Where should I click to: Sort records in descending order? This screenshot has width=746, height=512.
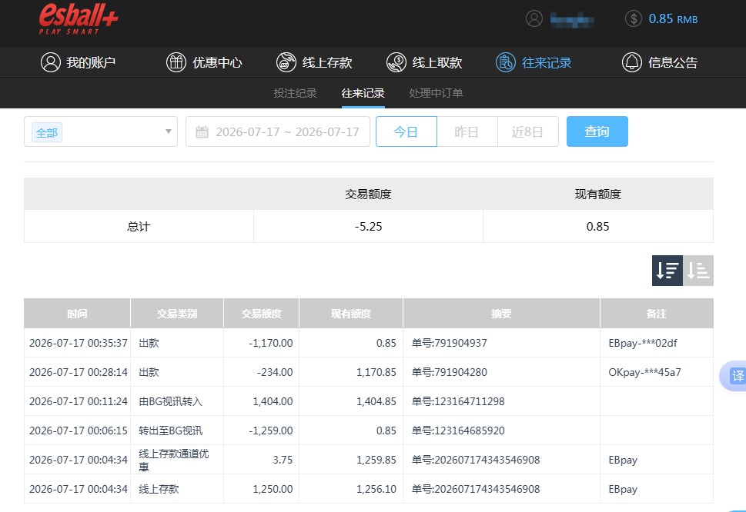tap(667, 271)
